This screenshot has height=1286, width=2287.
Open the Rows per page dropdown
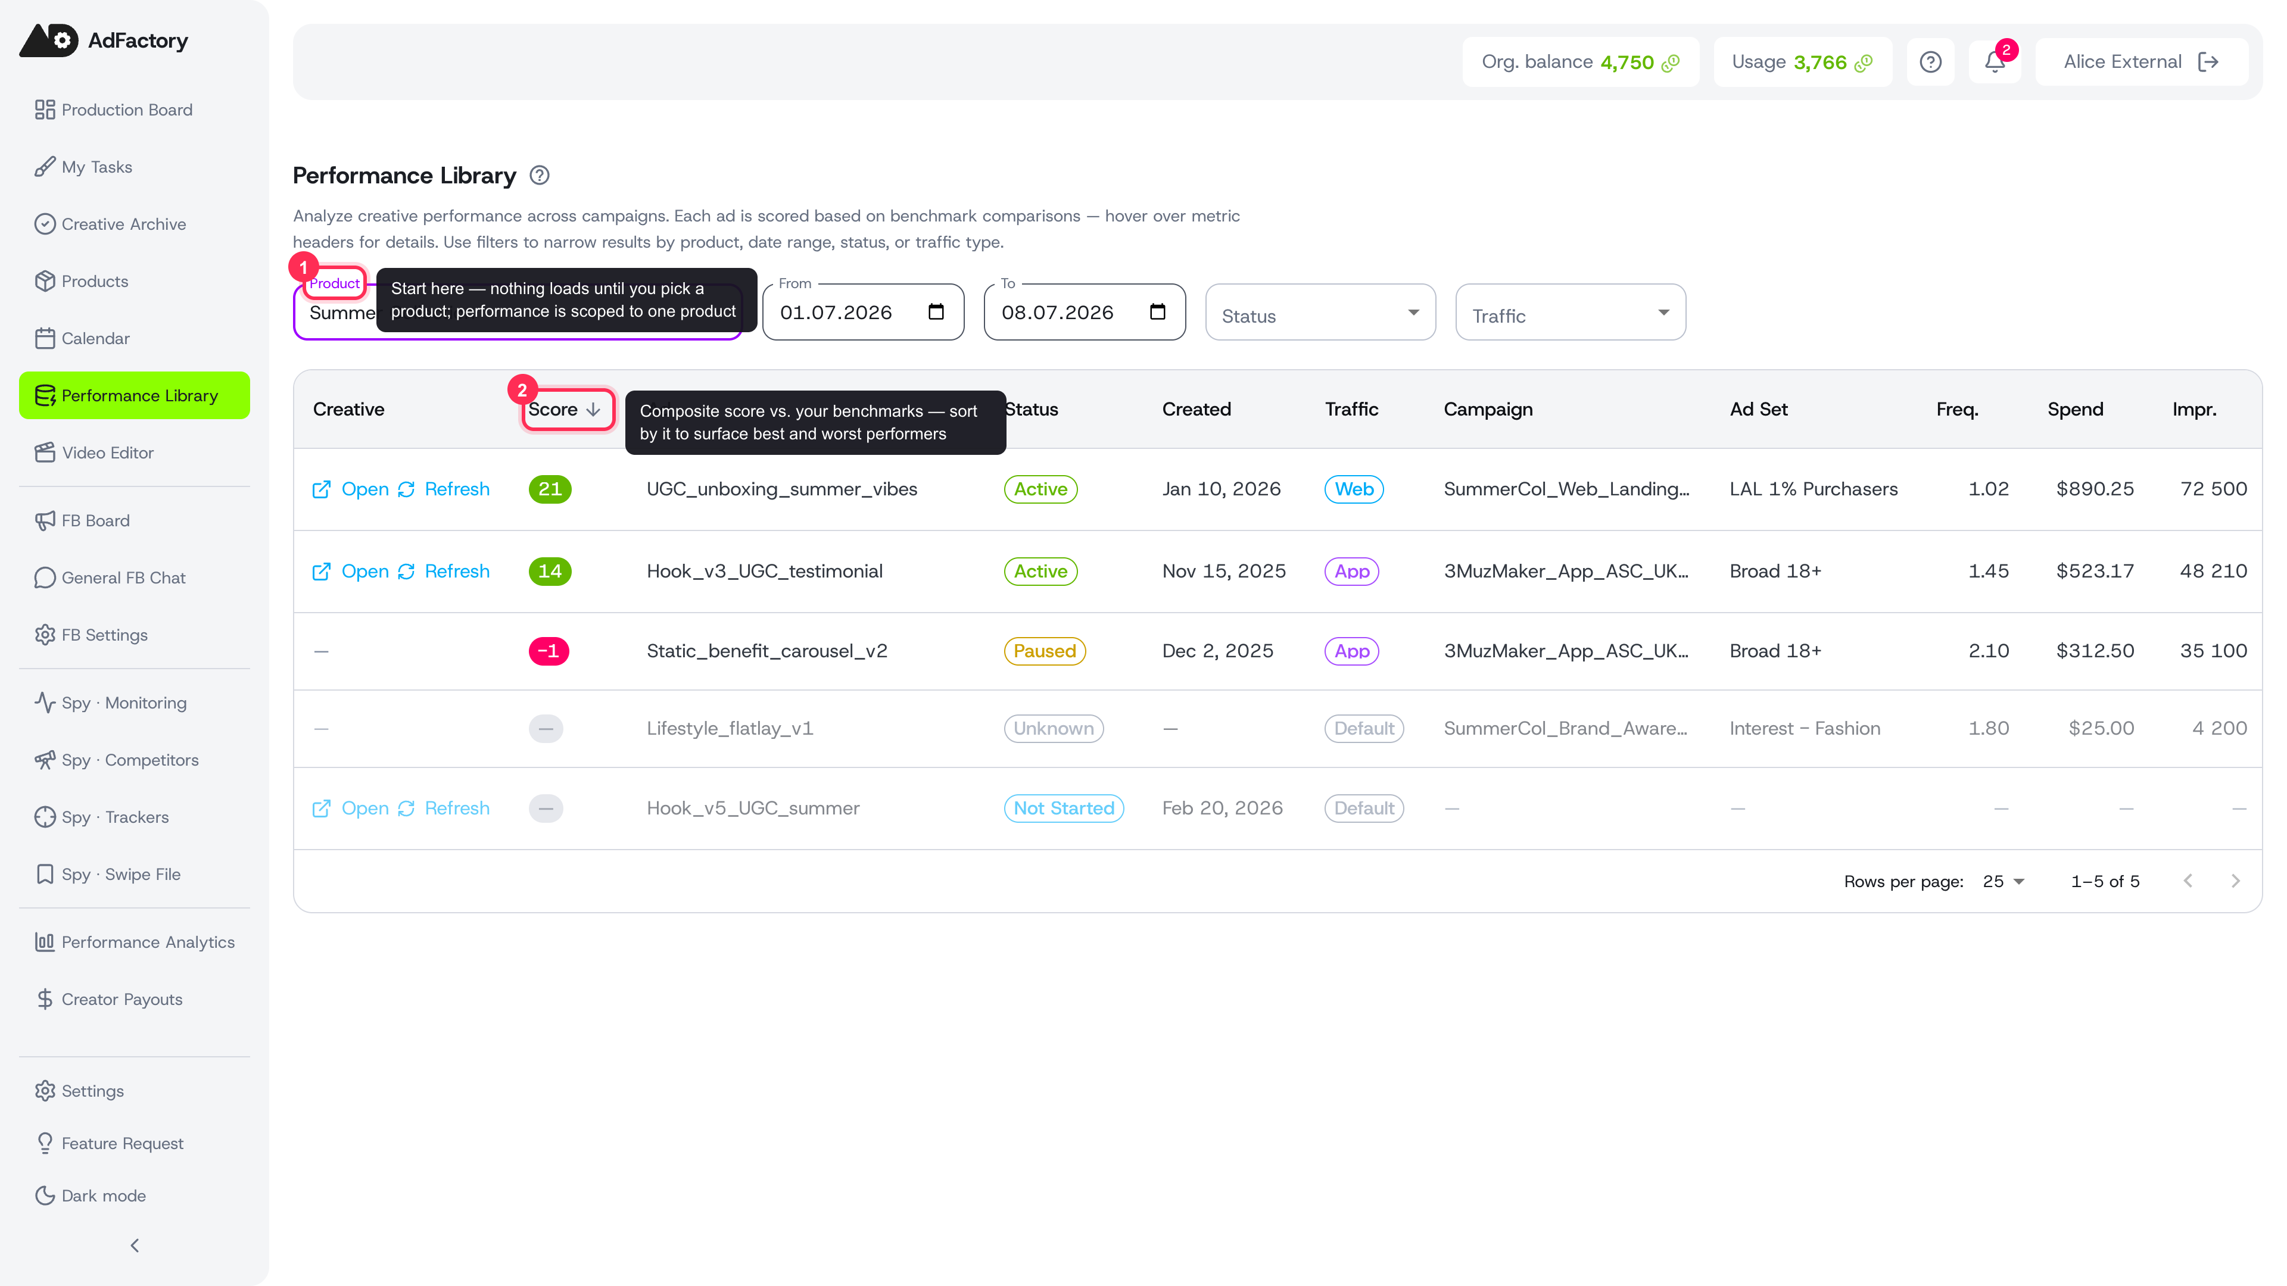(2003, 881)
